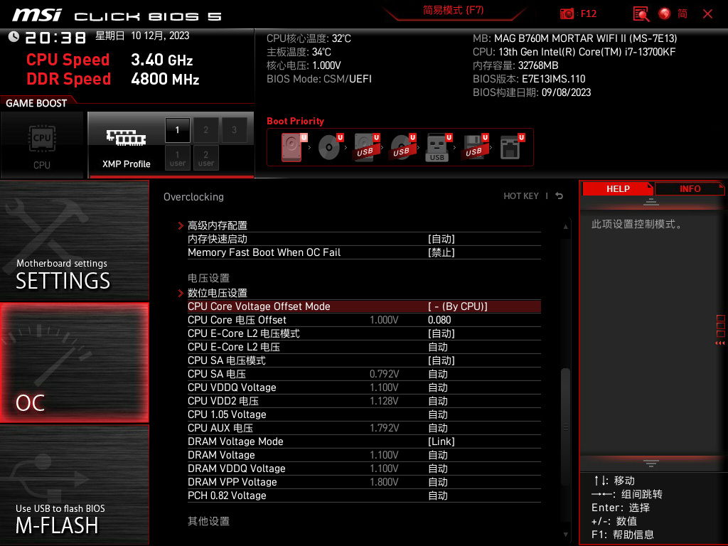Viewport: 728px width, 546px height.
Task: Click the HOT KEY label
Action: (x=521, y=196)
